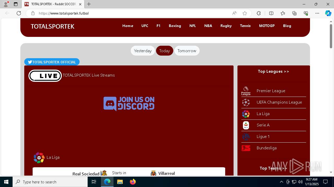The image size is (334, 187).
Task: Open the Top Leagues heading link
Action: (273, 71)
